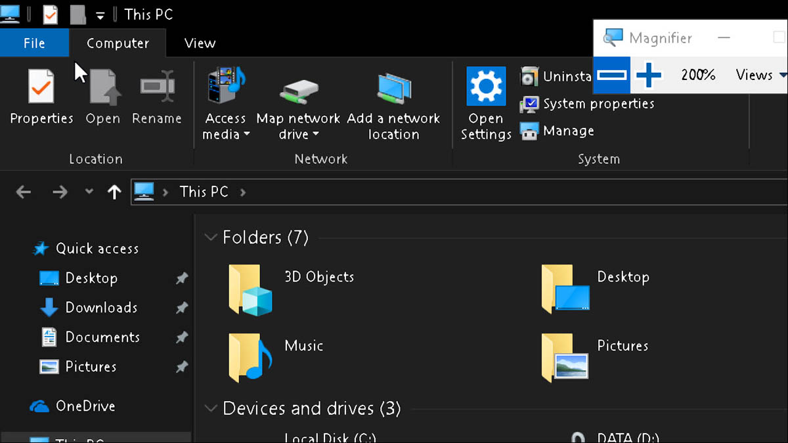Click System properties in the ribbon

(x=588, y=104)
